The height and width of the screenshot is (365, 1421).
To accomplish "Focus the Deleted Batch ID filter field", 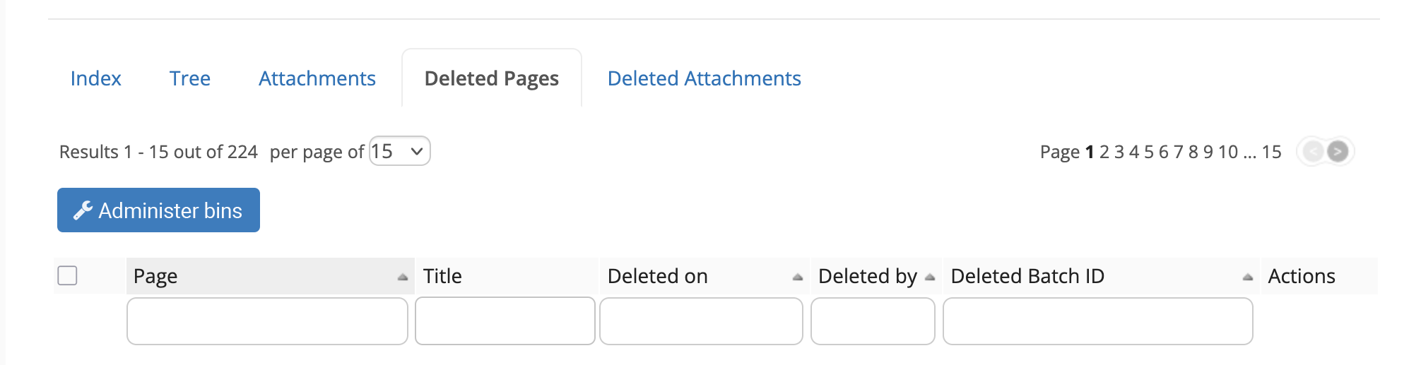I will tap(1098, 321).
